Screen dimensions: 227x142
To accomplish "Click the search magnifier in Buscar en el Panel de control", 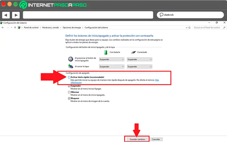I will coord(224,28).
